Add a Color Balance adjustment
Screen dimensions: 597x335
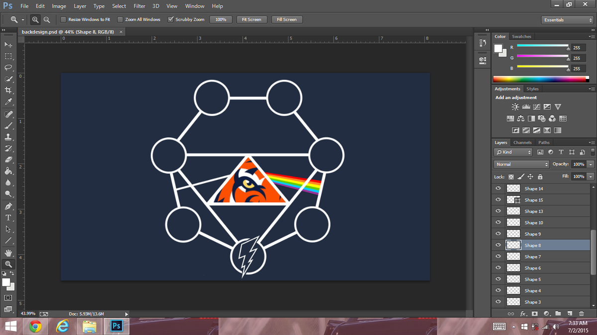point(520,119)
